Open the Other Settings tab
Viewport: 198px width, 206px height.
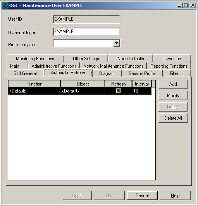tap(86, 59)
